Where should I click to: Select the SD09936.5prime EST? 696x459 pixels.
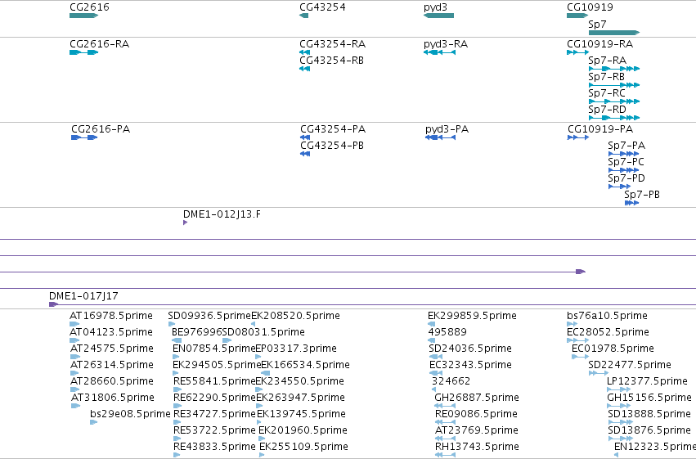[x=171, y=324]
